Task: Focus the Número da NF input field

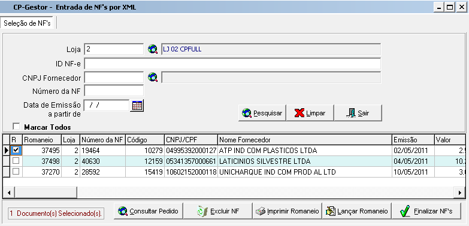Action: pos(114,91)
